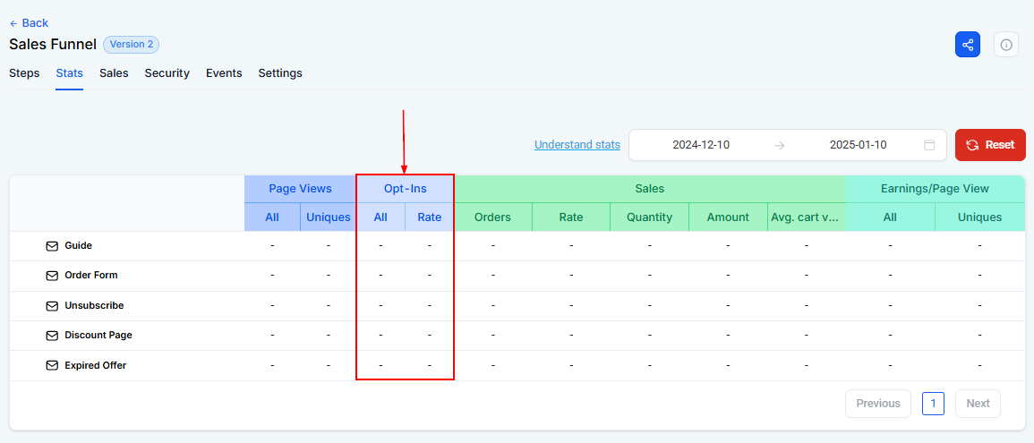Screen dimensions: 1034x443
Task: Click the Next pagination button
Action: pos(978,404)
